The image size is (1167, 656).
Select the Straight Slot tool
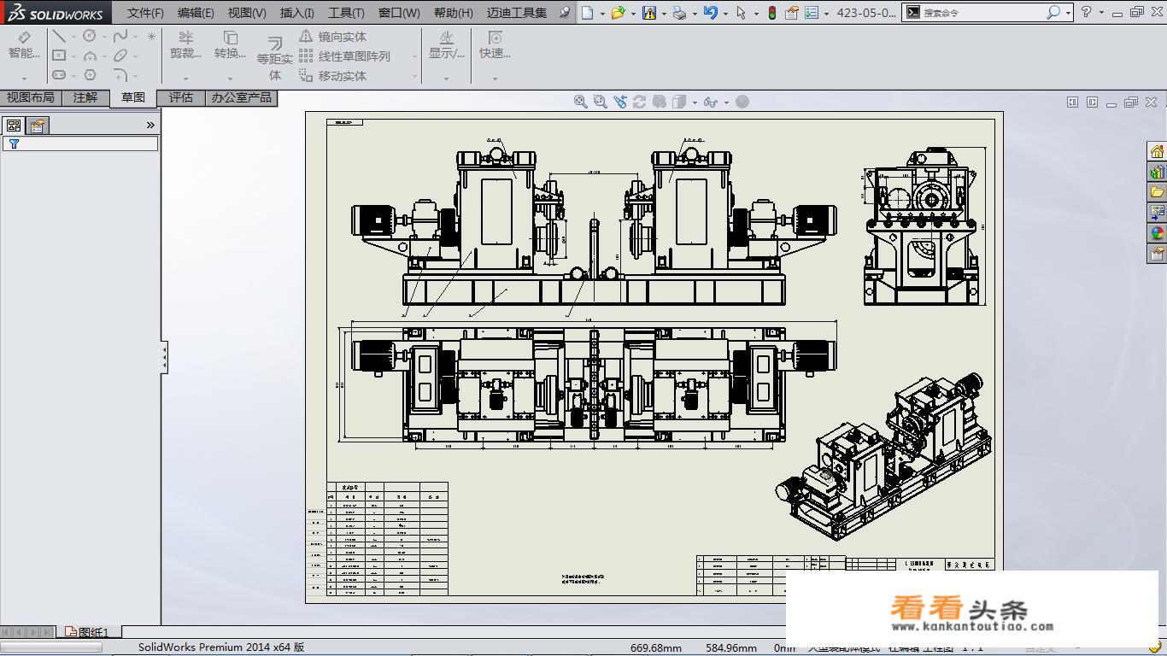click(x=58, y=74)
